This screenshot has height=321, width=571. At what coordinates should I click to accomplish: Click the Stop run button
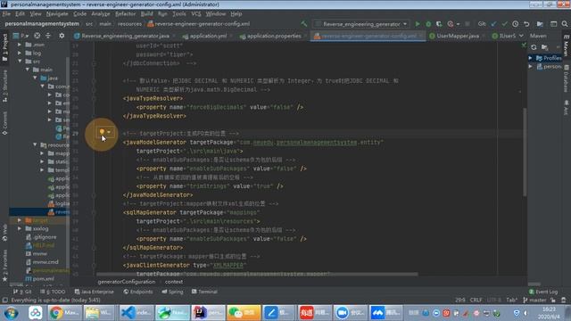click(x=468, y=24)
